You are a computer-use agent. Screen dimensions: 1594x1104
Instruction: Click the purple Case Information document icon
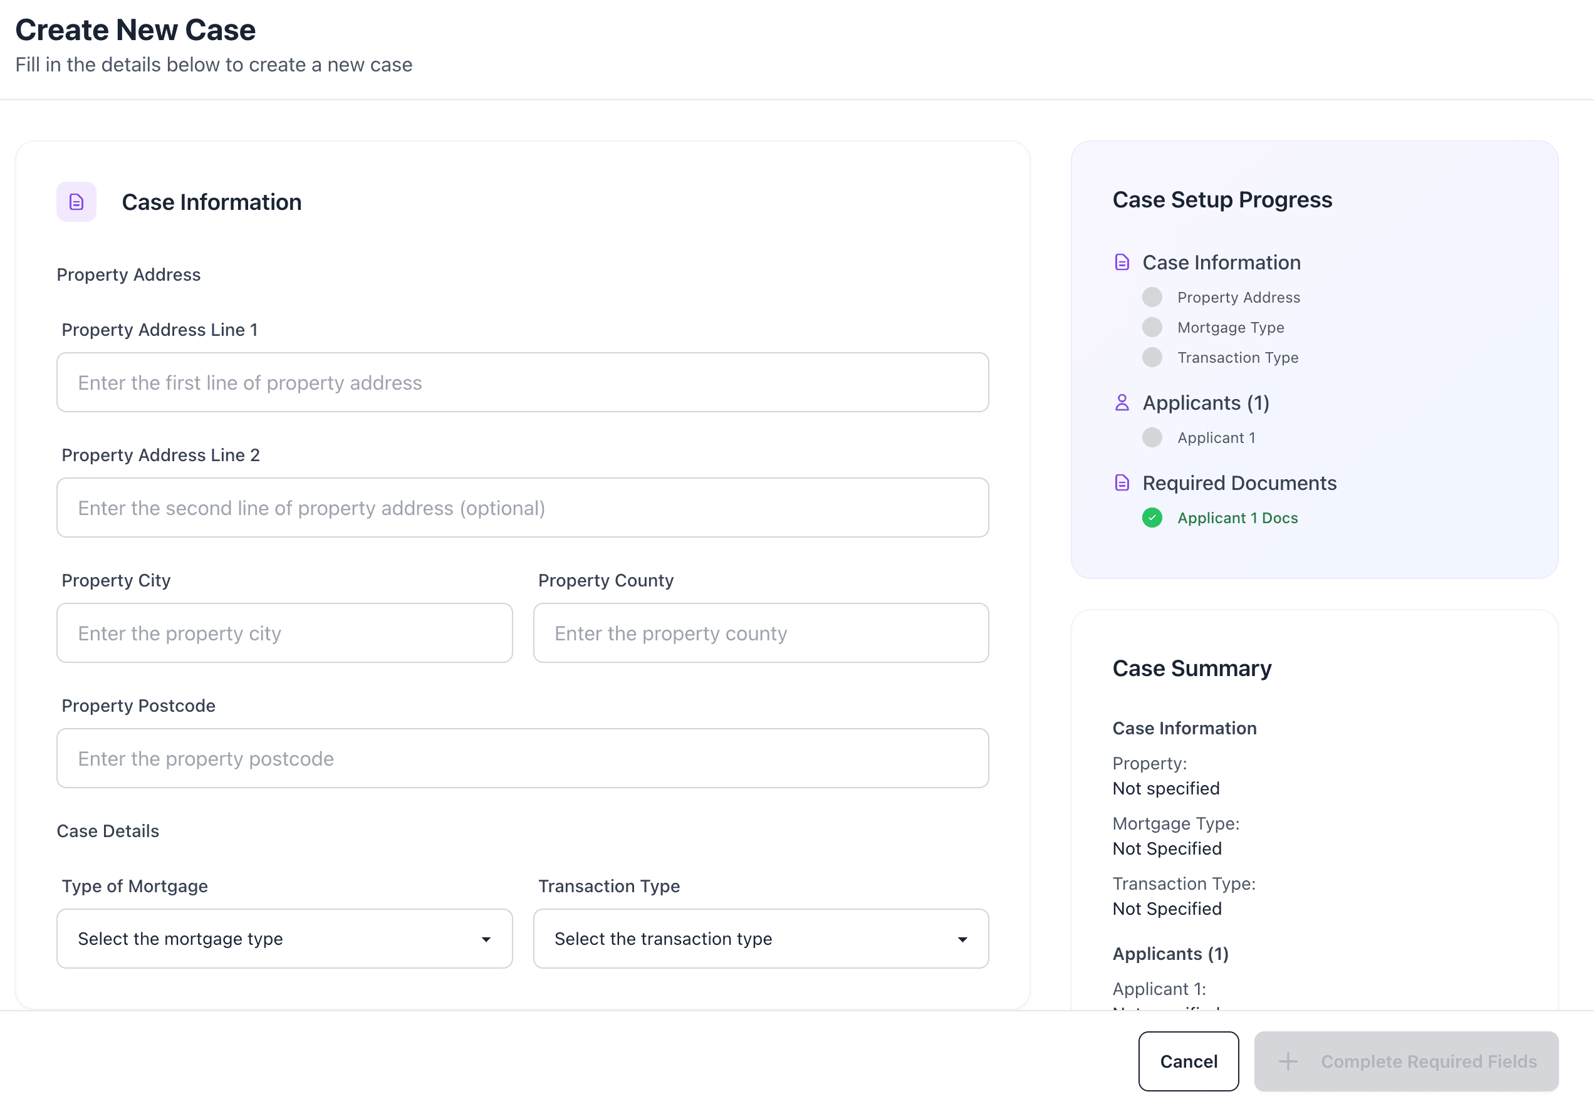tap(76, 202)
